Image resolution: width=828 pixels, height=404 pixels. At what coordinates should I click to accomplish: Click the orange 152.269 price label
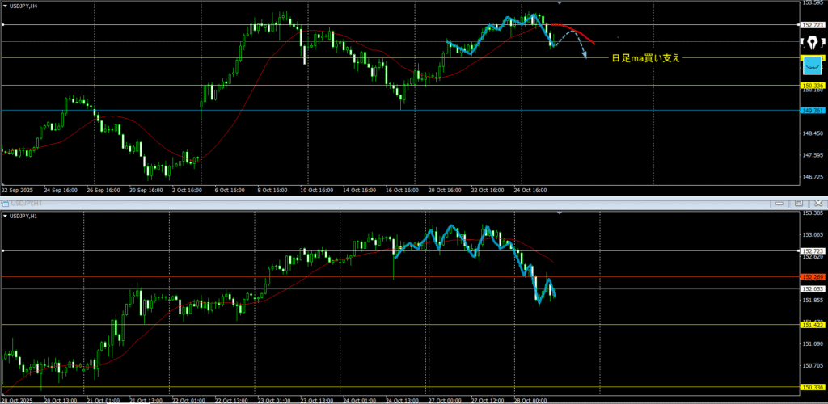[812, 277]
